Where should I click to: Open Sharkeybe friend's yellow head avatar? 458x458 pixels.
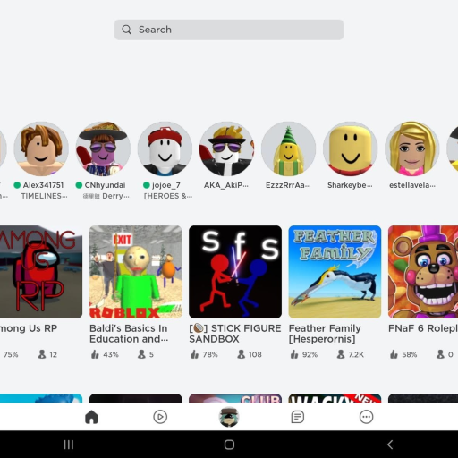click(x=351, y=148)
